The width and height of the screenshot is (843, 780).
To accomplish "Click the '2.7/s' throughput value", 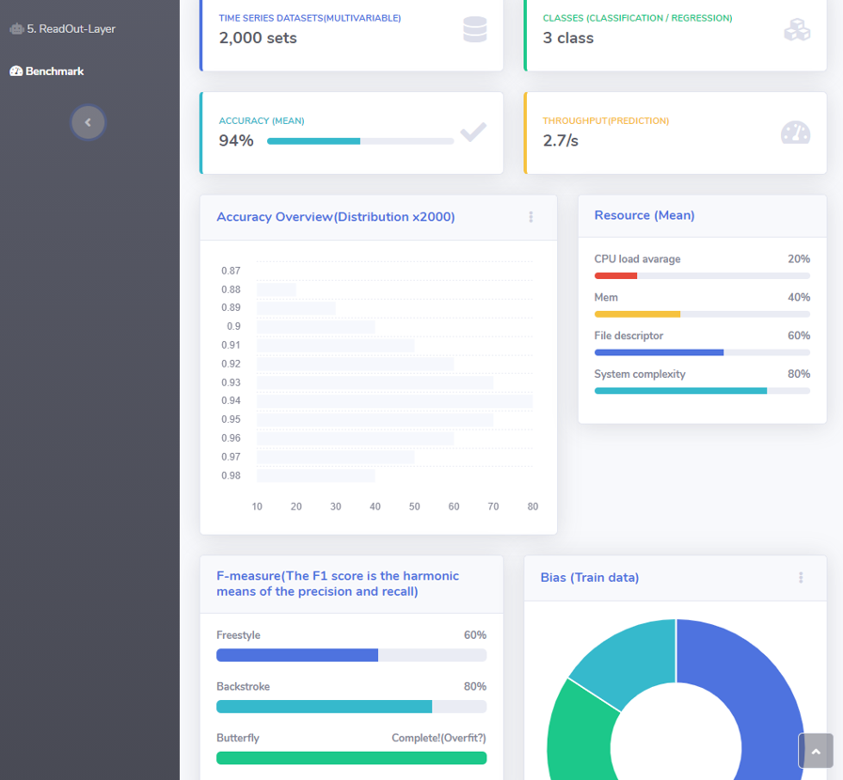I will (x=560, y=141).
